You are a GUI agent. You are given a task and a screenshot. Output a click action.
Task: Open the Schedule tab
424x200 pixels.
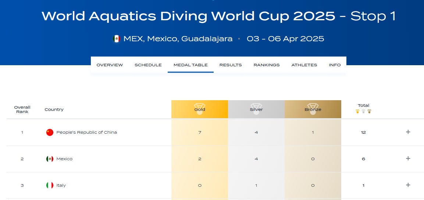click(148, 65)
